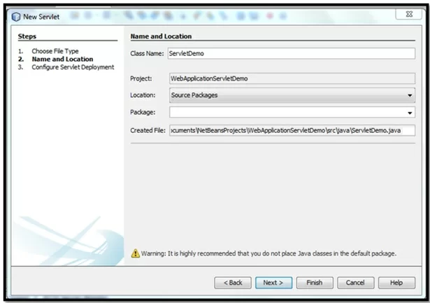The image size is (430, 303).
Task: Select step 'Choose File Type'
Action: (x=55, y=51)
